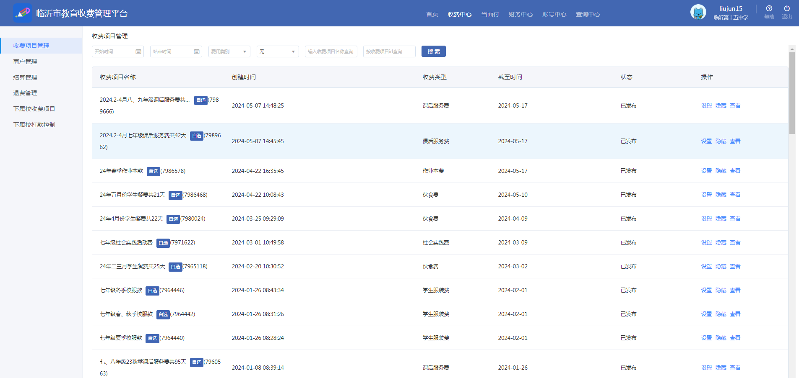Click the user avatar image

click(x=698, y=12)
